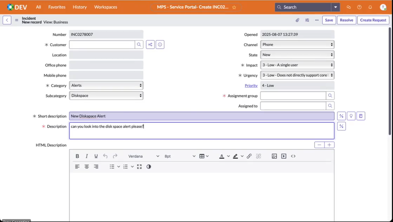Click the location pin icon beside Short description

tap(351, 116)
